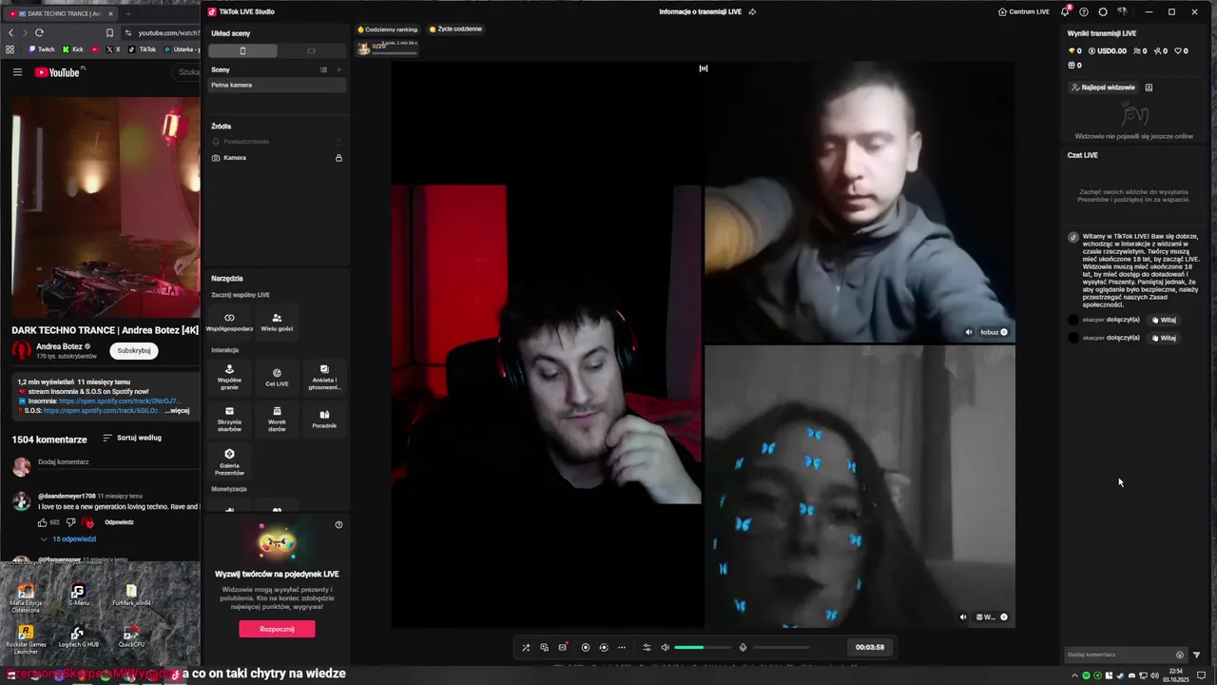Click the Najlepsi widzowie button
Viewport: 1217px width, 685px height.
coord(1103,88)
